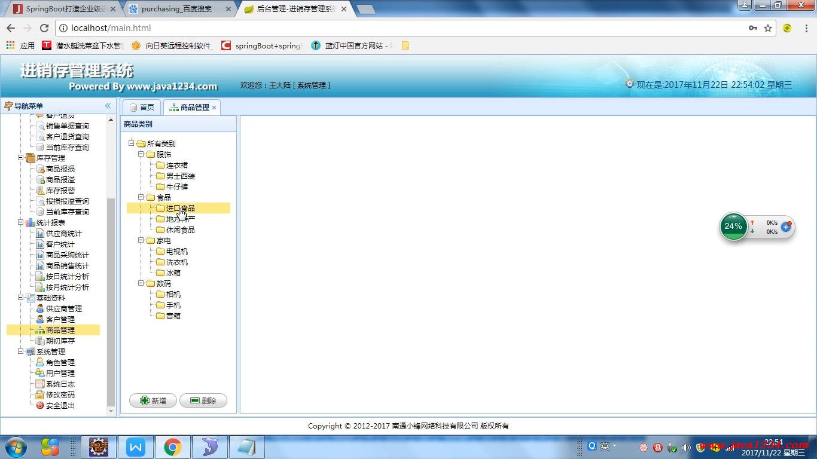Click the 删除 delete button
Viewport: 817px width, 459px height.
pos(203,400)
